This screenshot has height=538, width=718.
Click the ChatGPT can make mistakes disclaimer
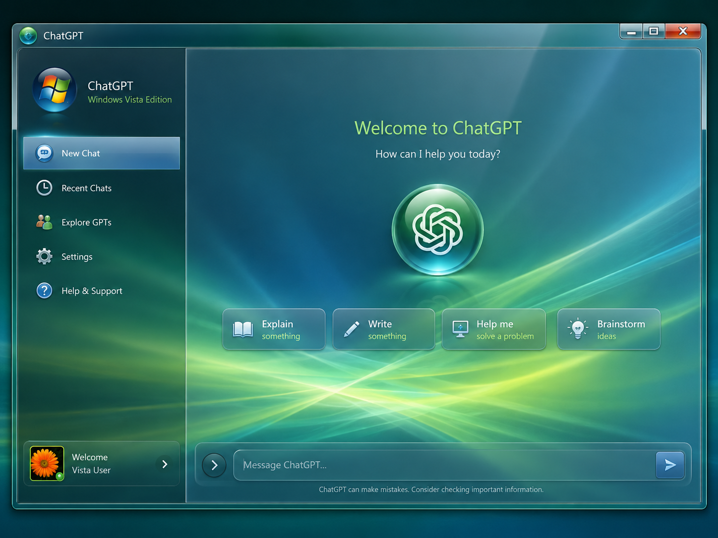[x=431, y=489]
